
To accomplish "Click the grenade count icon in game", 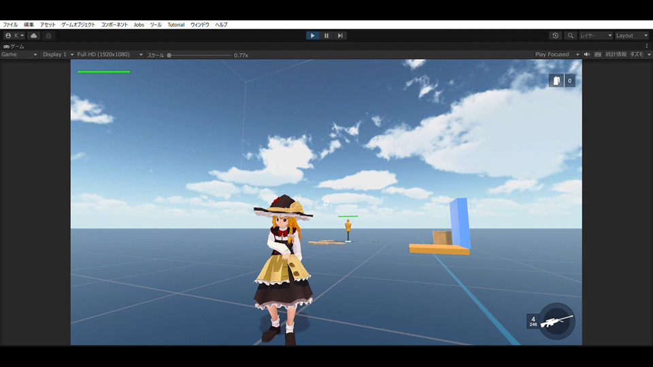I will point(556,81).
